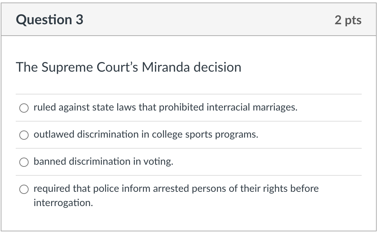Click the '2 pts' points label
Screen dimensions: 381x236
[348, 20]
